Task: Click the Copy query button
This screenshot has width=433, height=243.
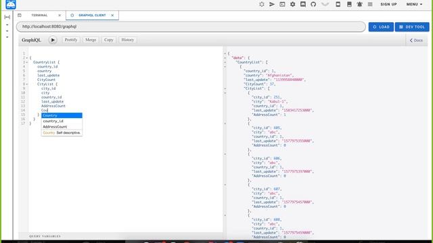Action: 109,40
